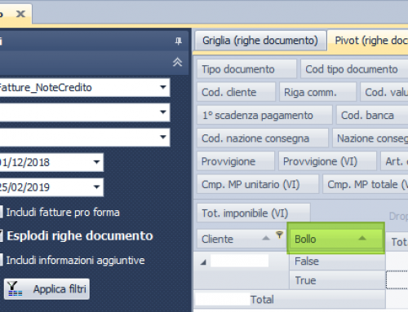Select the Cod. nazione consegna field
This screenshot has height=312, width=408.
(x=263, y=138)
